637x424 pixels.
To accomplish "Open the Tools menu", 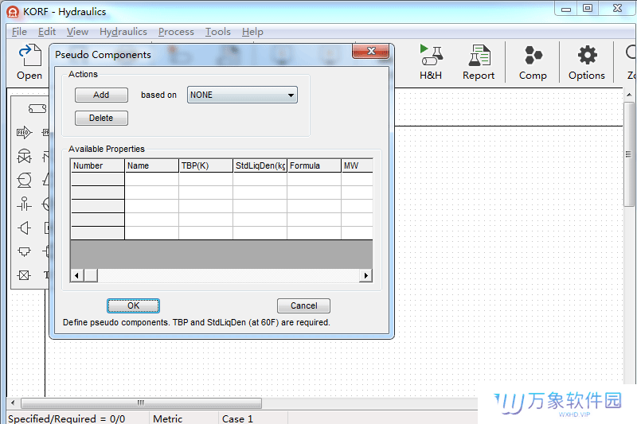I will click(x=217, y=32).
